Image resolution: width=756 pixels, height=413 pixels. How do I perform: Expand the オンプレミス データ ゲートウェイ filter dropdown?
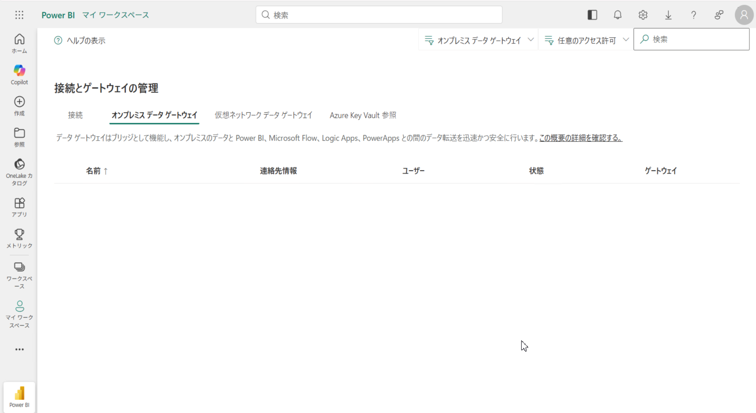tap(479, 40)
